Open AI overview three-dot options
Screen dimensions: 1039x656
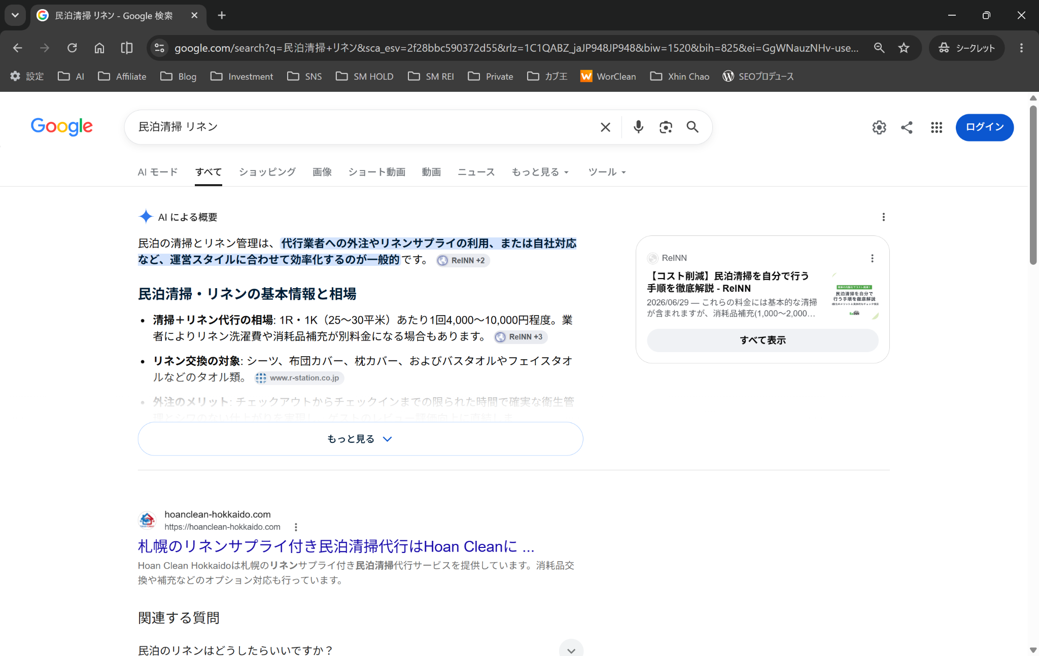883,217
